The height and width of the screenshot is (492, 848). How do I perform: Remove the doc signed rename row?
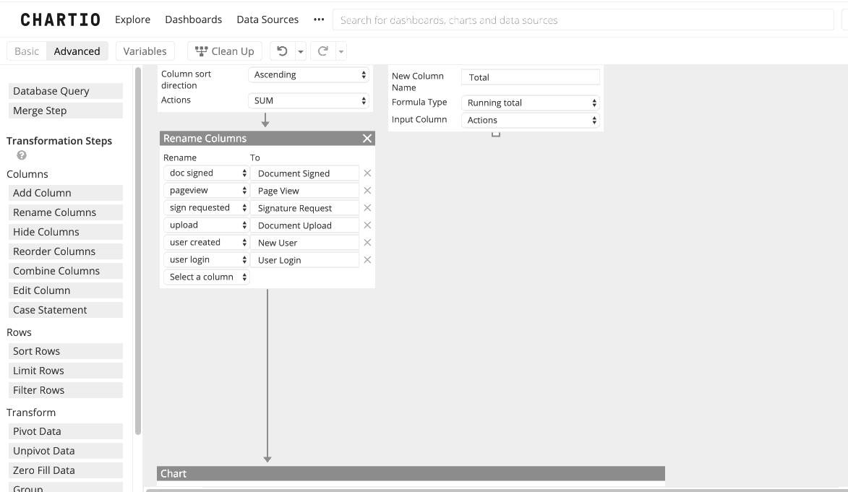367,173
